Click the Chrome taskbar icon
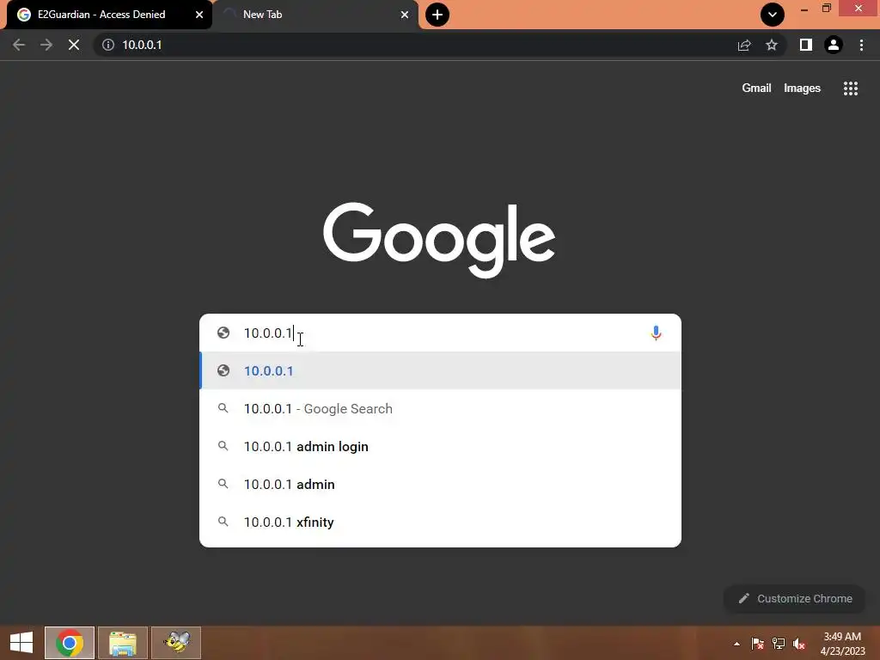 click(70, 643)
